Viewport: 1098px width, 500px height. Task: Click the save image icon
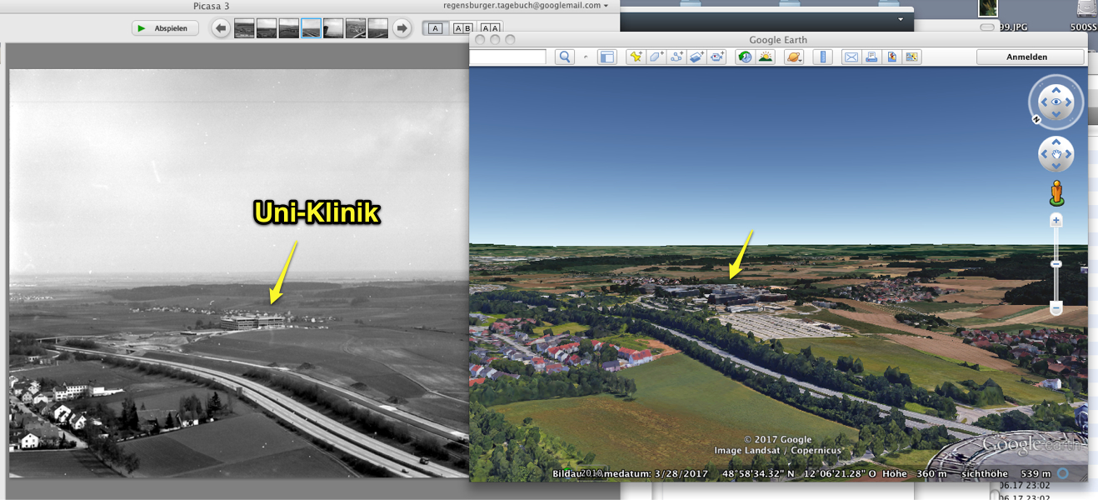click(891, 57)
